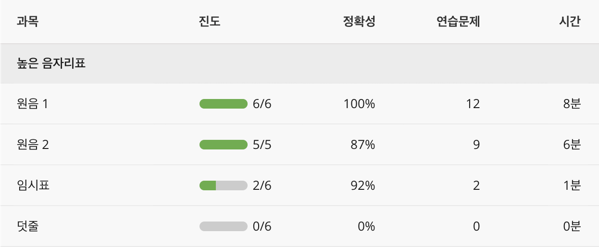
Task: Click the empty 덧줄 progress bar
Action: click(223, 226)
